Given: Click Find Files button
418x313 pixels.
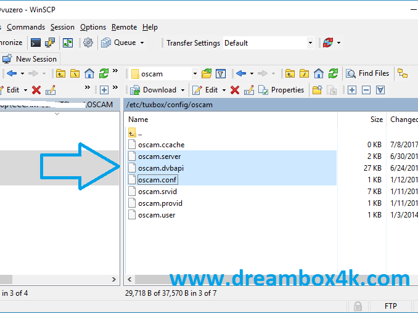Looking at the screenshot, I should pyautogui.click(x=367, y=73).
